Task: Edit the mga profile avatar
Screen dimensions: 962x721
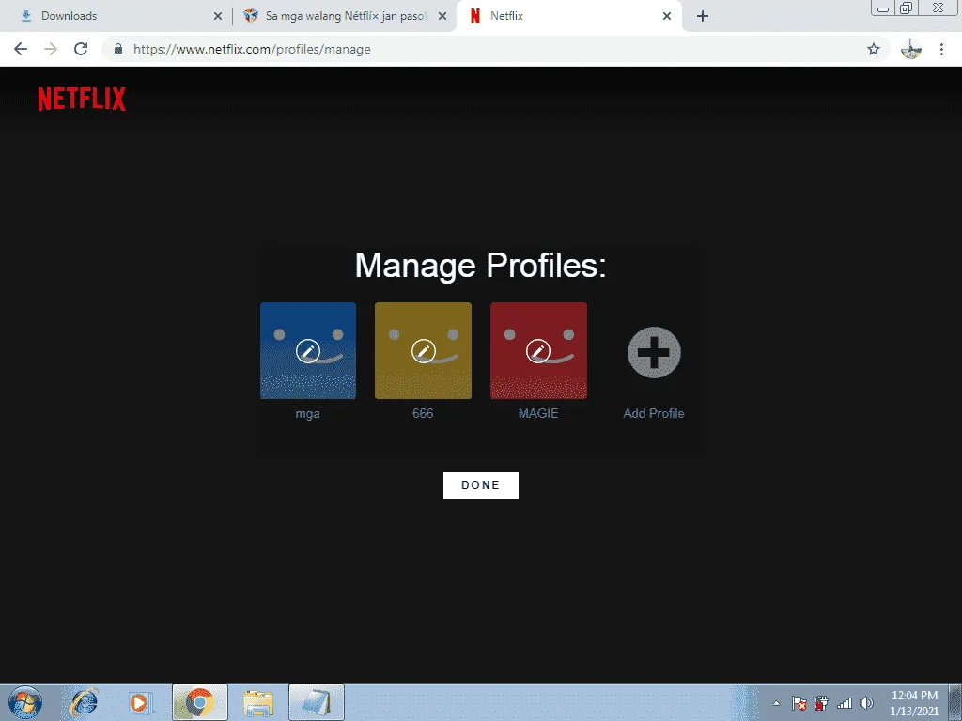Action: 308,351
